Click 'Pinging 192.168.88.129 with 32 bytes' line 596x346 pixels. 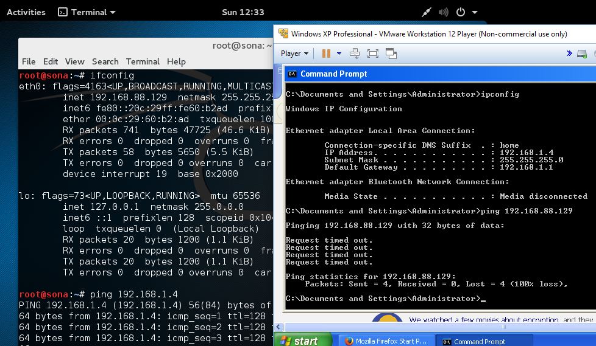[395, 226]
